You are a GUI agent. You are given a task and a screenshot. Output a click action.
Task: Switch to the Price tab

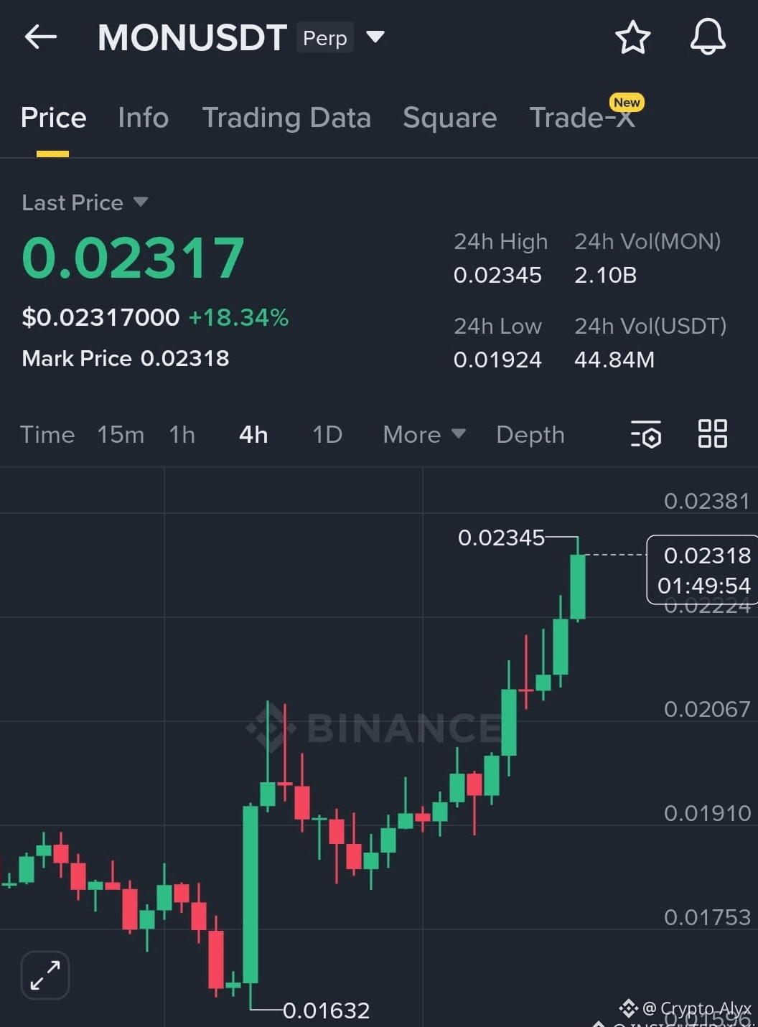pyautogui.click(x=53, y=117)
